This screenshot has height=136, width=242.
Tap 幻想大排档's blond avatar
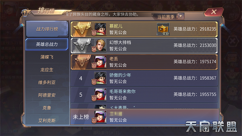coord(100,45)
